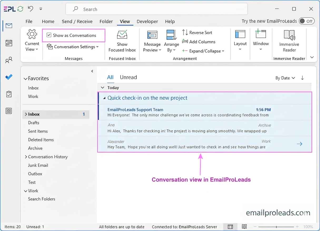Collapse the folder pane arrow
This screenshot has width=320, height=231.
pos(92,71)
